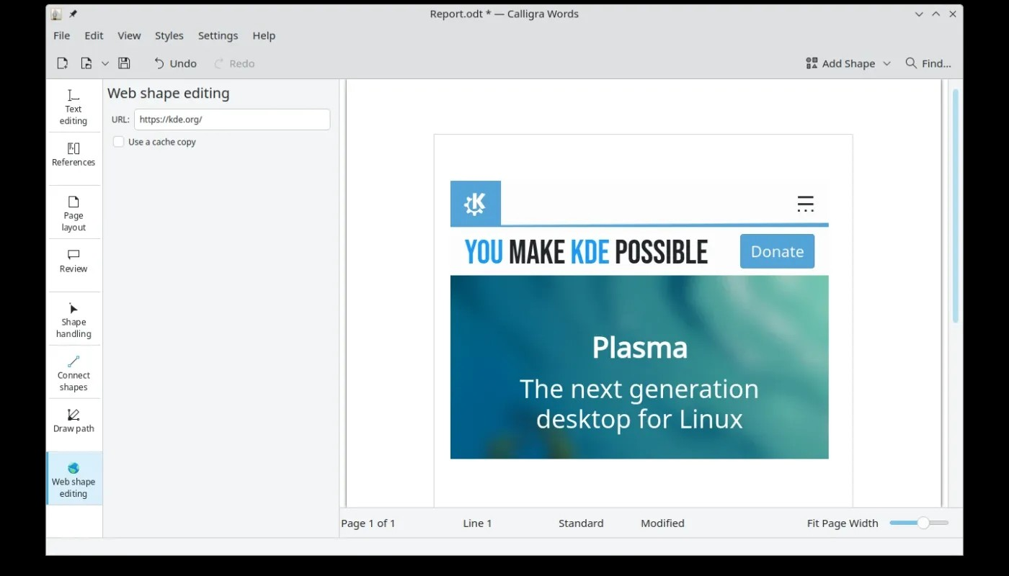Click the Save floppy disk icon
Screen dimensions: 1009x576
pos(124,63)
